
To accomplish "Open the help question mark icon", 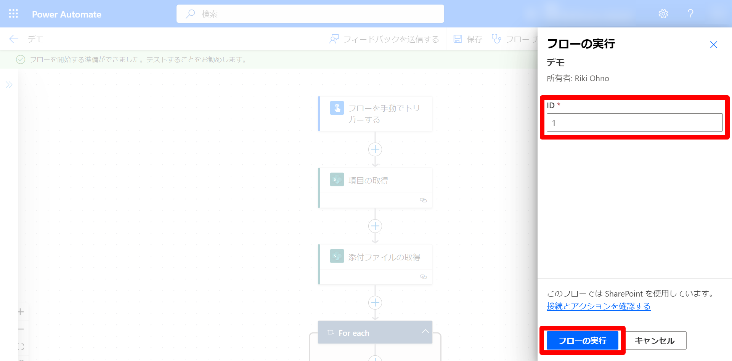I will tap(690, 14).
